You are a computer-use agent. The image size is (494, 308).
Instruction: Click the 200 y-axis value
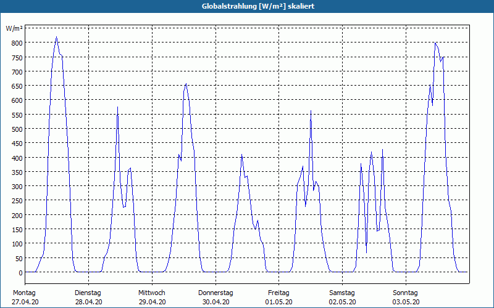(x=17, y=216)
